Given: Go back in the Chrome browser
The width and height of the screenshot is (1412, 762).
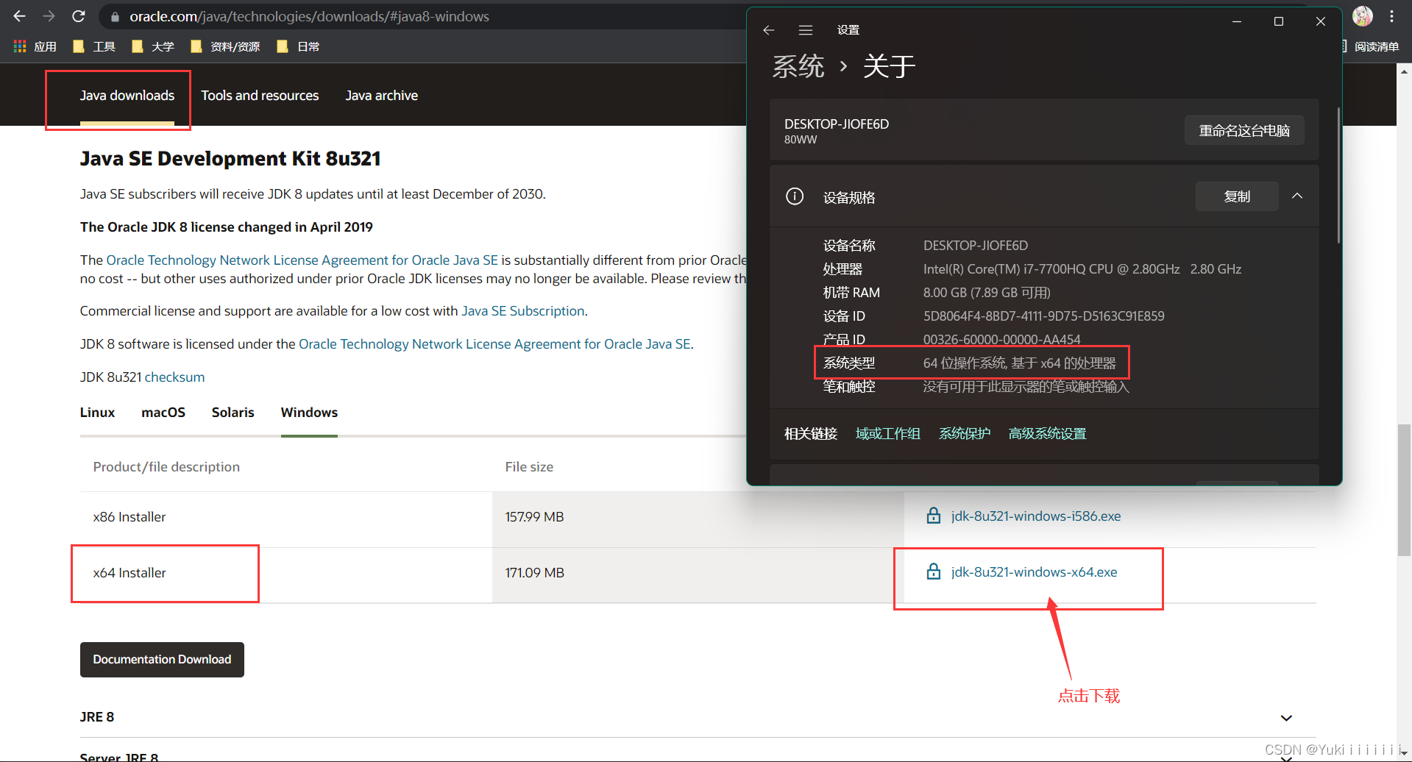Looking at the screenshot, I should click(x=20, y=16).
